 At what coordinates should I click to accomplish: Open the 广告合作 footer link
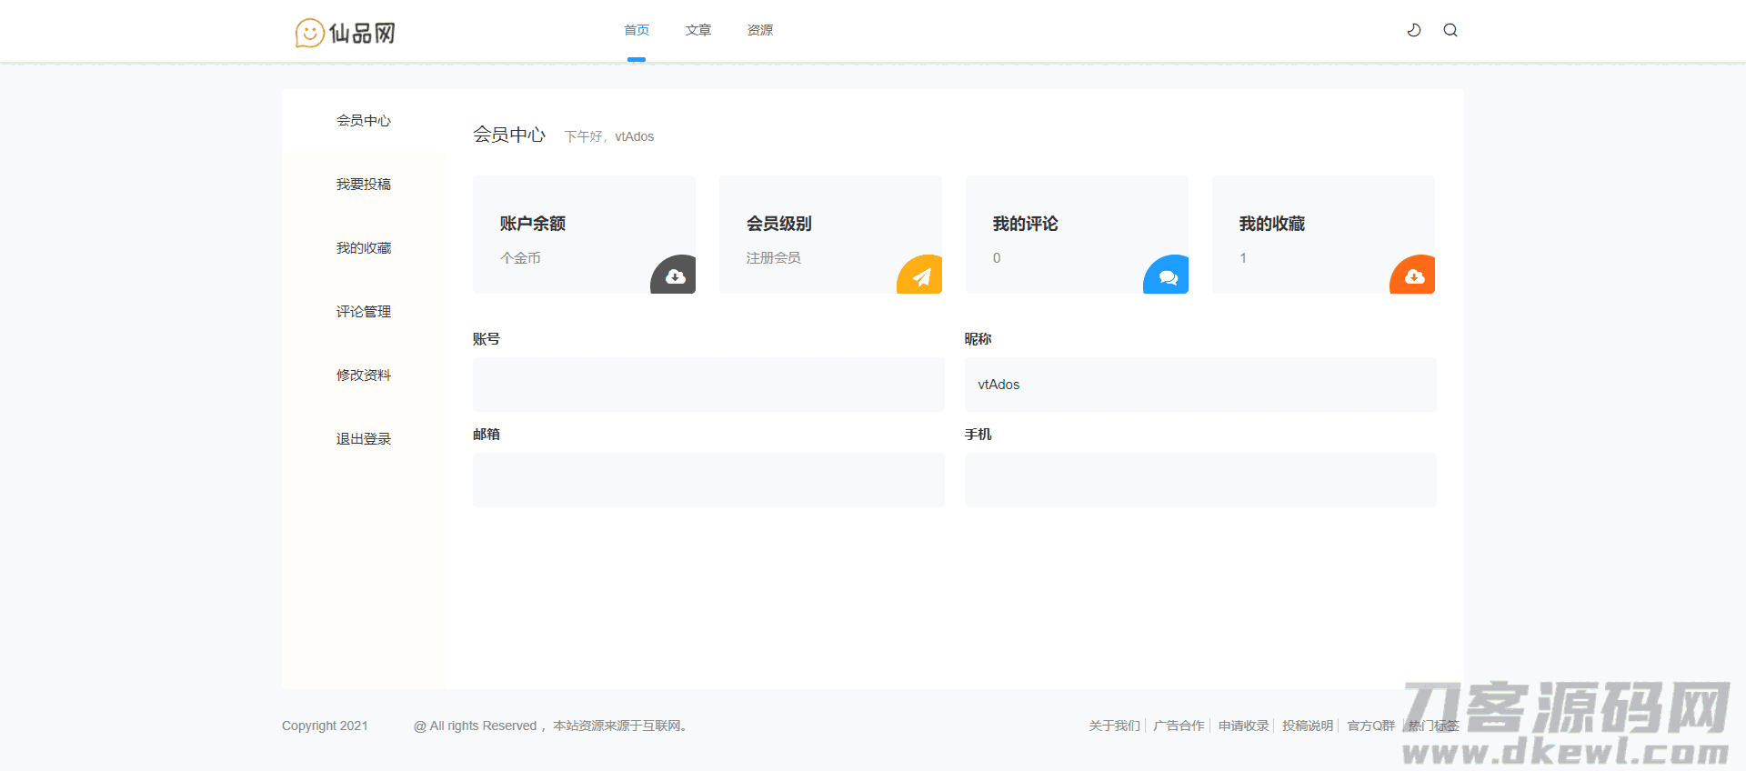tap(1179, 726)
